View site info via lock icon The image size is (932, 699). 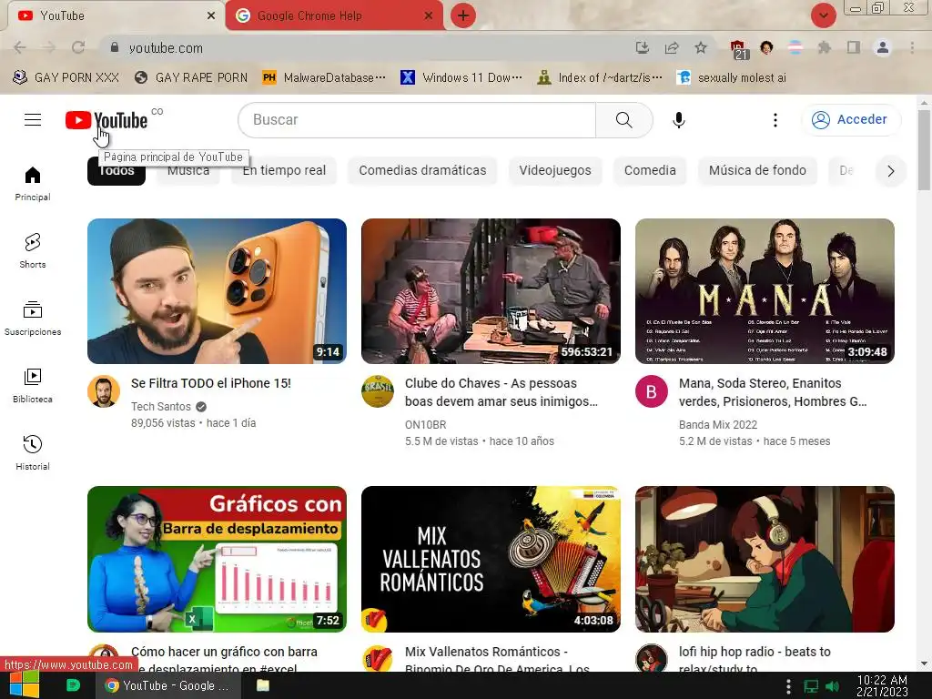pos(115,47)
